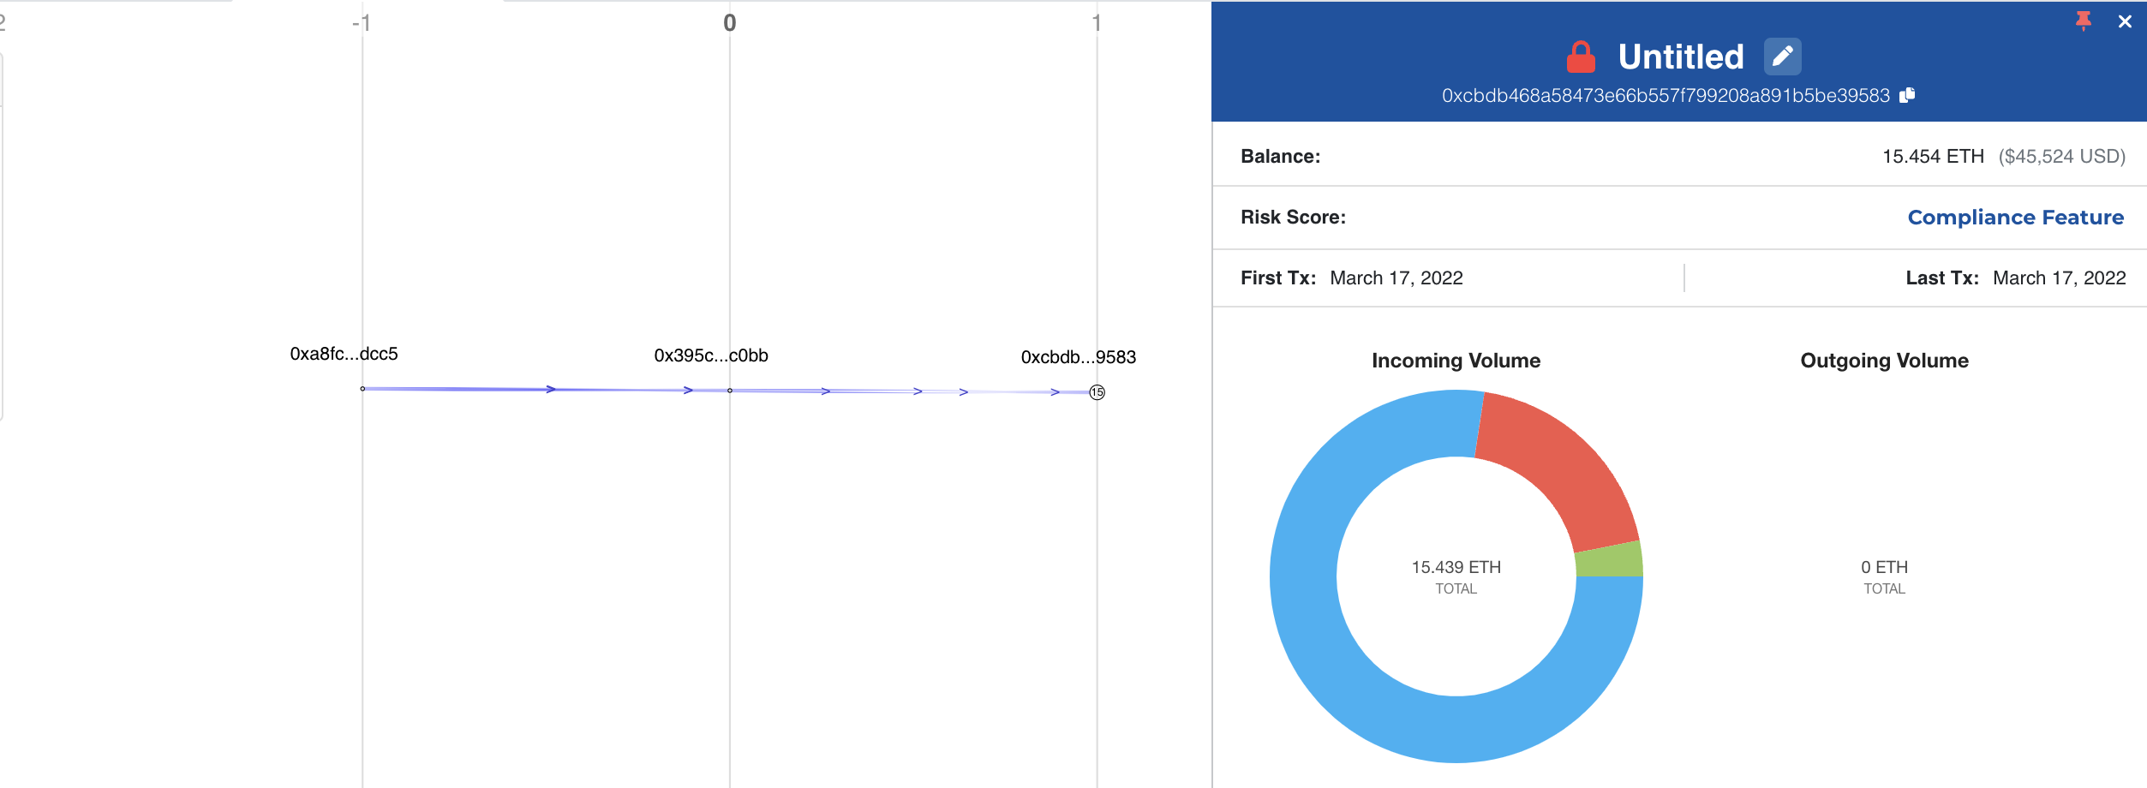Screen dimensions: 2147x788
Task: Copy the wallet address with the copy icon
Action: [x=1907, y=95]
